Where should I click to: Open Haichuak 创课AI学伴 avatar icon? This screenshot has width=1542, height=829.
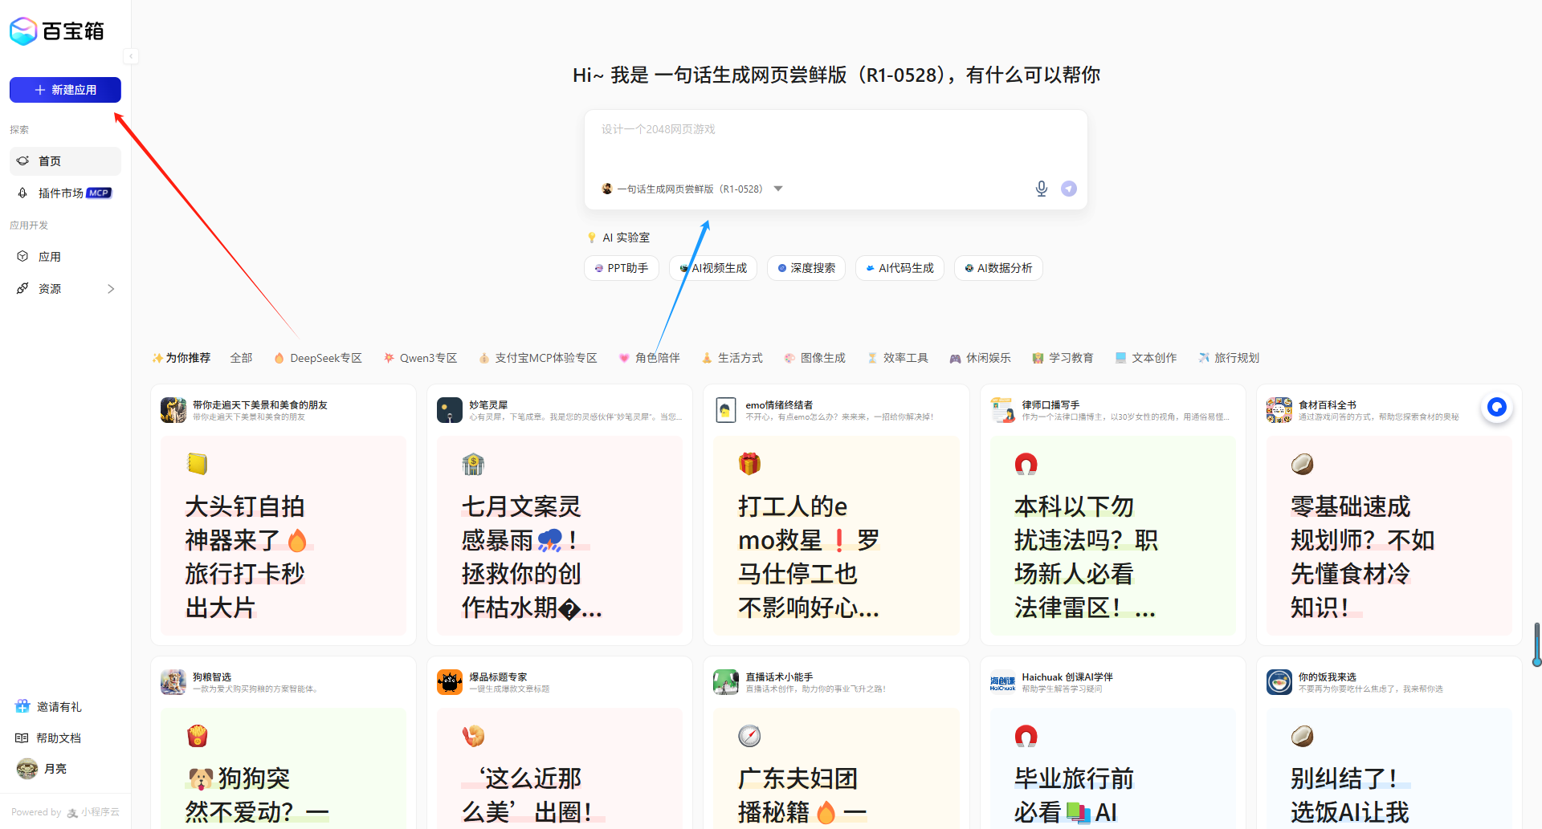point(1003,682)
